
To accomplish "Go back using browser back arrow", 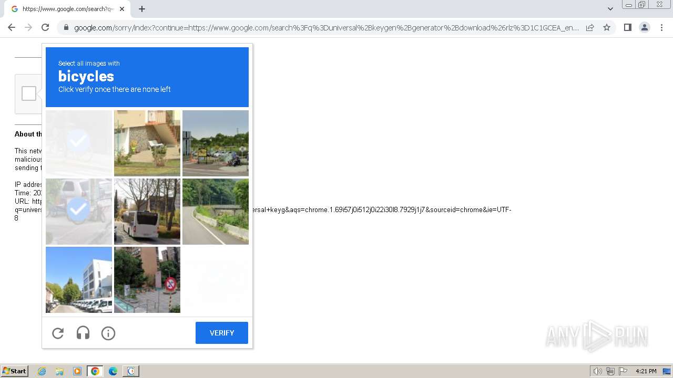I will click(x=12, y=27).
